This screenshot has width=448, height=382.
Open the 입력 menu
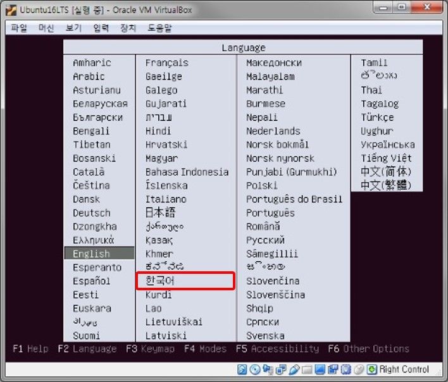coord(101,28)
